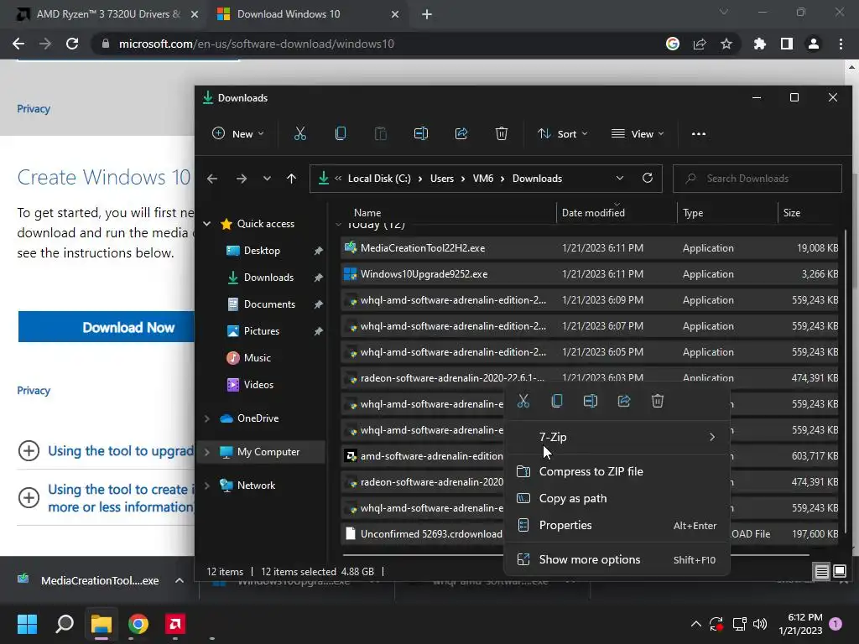Collapse the Quick access tree node

point(207,223)
